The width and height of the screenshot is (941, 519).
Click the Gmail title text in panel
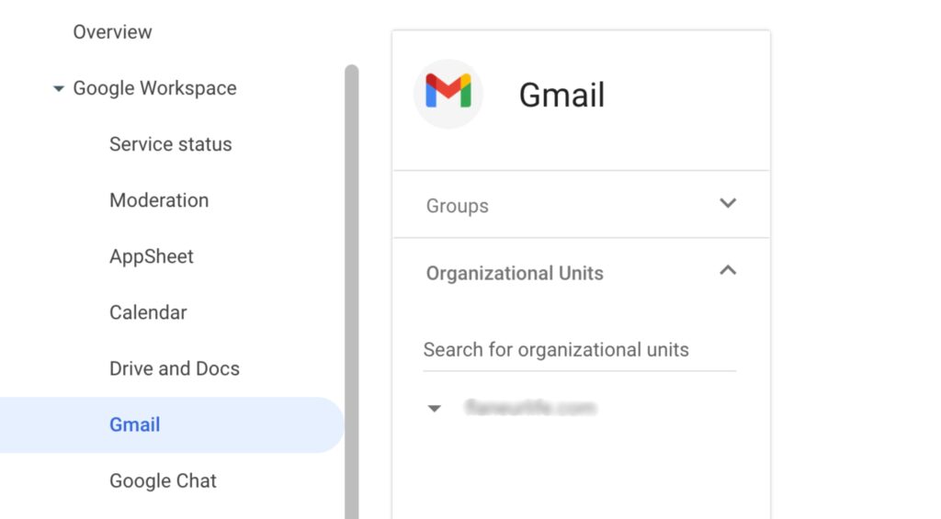(x=561, y=95)
